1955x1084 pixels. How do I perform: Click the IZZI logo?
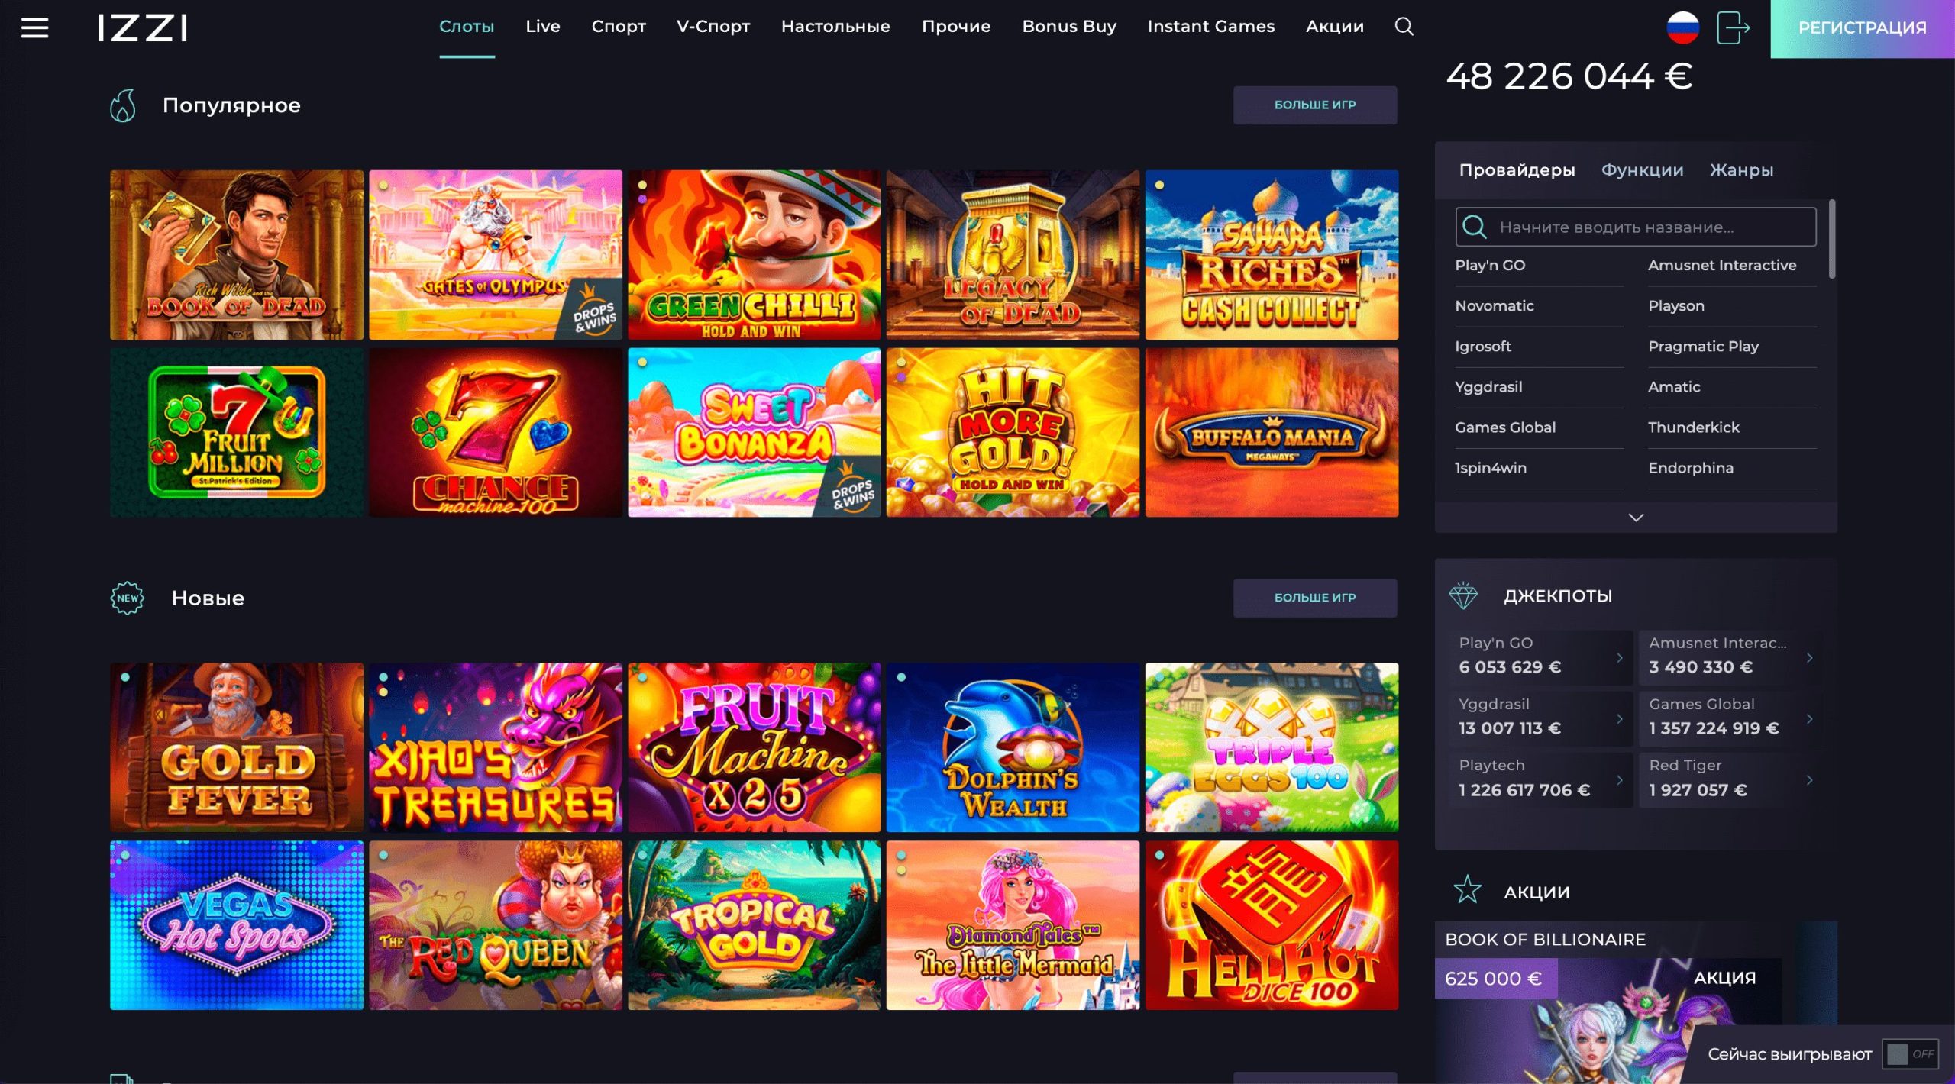coord(143,28)
